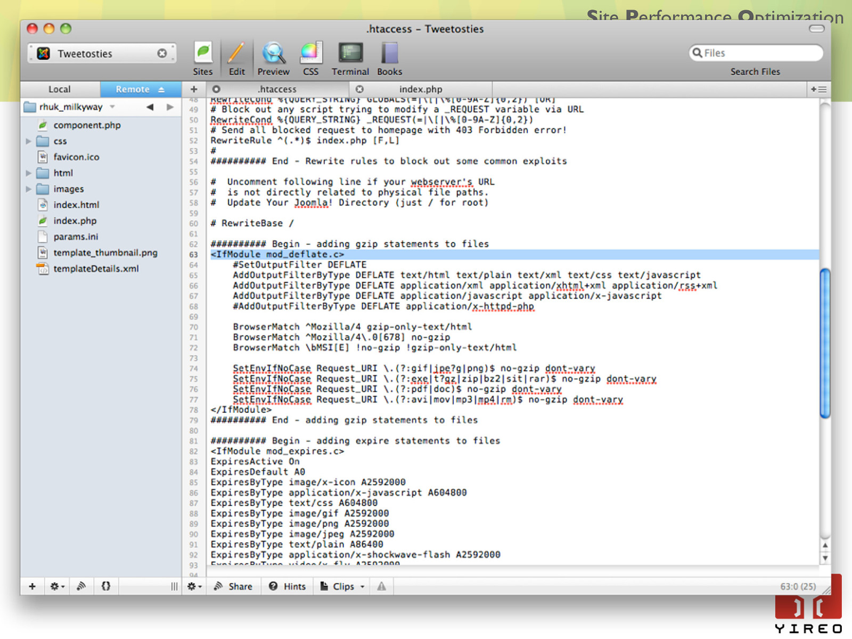This screenshot has height=639, width=852.
Task: Open the CSS toolbar icon
Action: (310, 59)
